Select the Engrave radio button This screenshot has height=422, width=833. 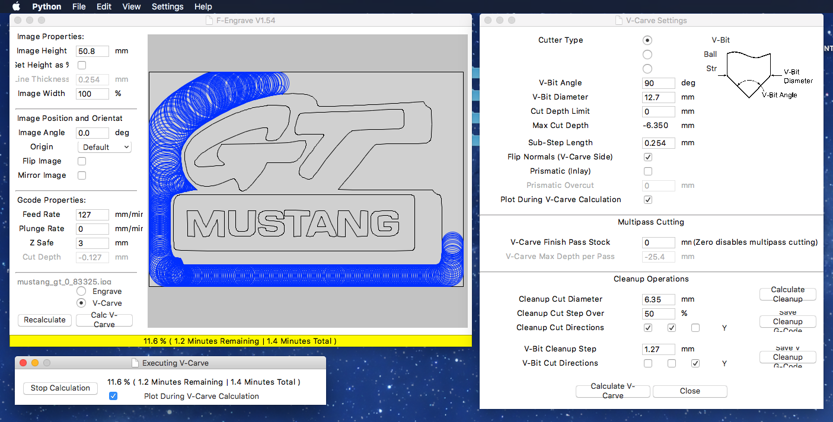(x=82, y=292)
